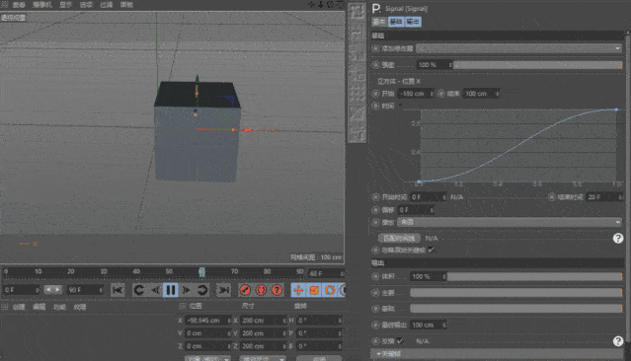This screenshot has width=631, height=361.
Task: Click end frame field showing 90 F
Action: click(85, 290)
